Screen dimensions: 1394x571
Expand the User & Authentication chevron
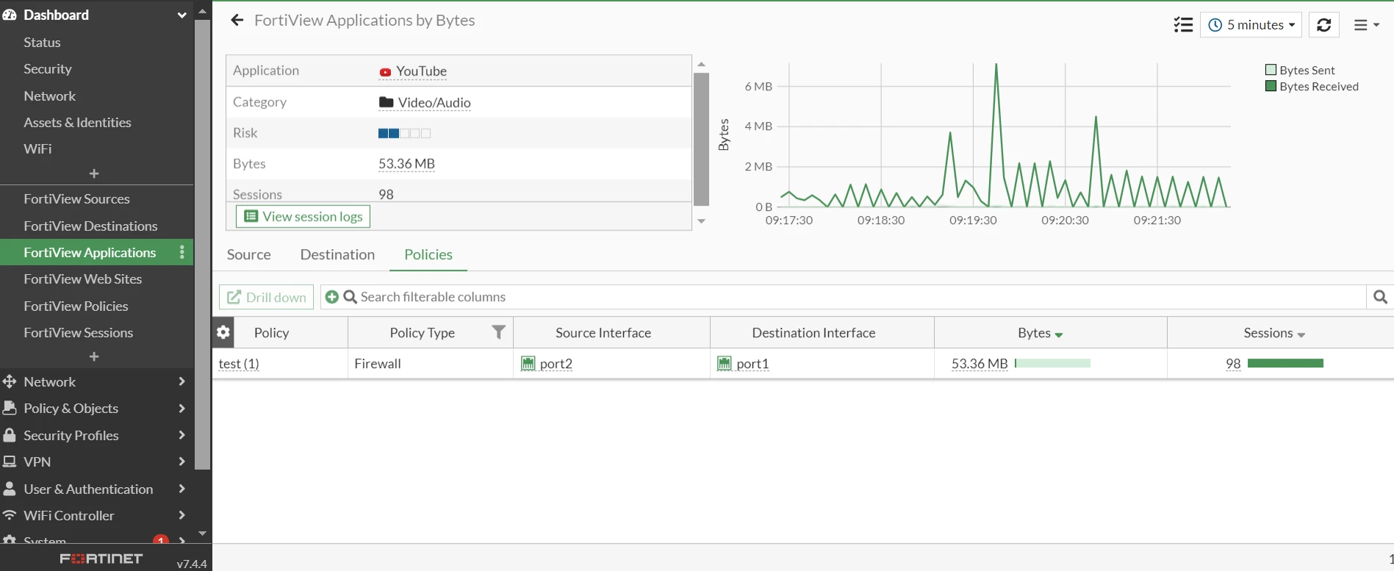click(x=182, y=489)
